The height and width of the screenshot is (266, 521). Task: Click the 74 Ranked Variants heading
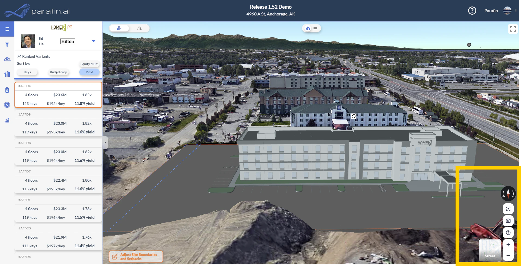[34, 56]
